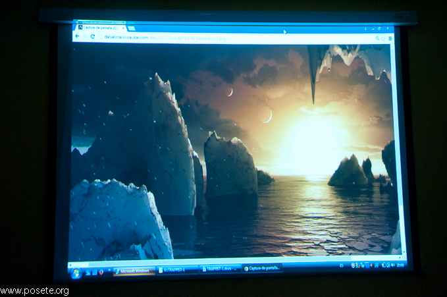Select the Captura-de-pantalla-213 browser tab

click(x=101, y=28)
